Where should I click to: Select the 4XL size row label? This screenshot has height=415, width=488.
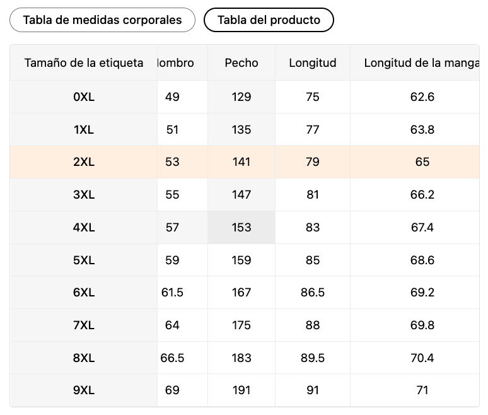(x=84, y=227)
